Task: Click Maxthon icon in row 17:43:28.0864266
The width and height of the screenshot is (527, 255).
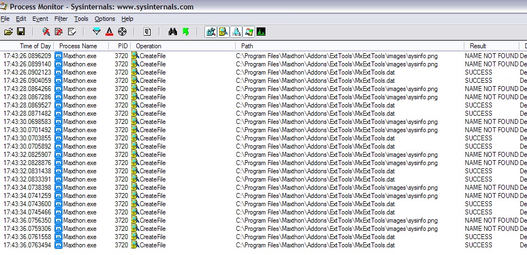Action: click(x=58, y=89)
